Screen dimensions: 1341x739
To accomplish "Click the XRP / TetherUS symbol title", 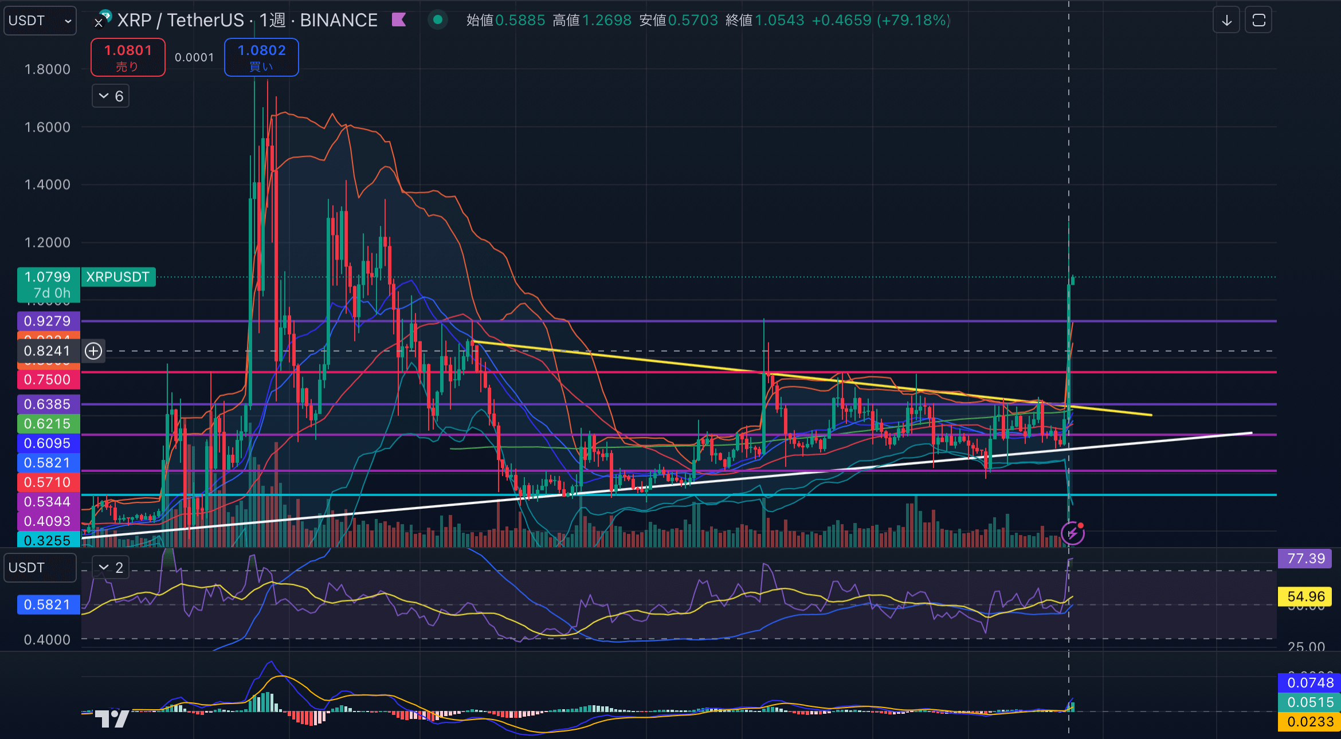I will [247, 21].
